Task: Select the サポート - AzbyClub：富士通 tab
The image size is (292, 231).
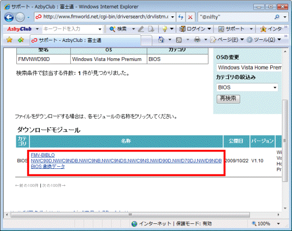Action: click(x=85, y=40)
